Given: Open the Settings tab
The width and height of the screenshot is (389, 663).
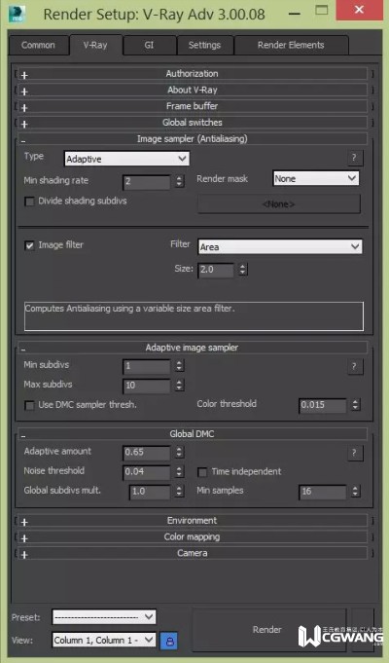Looking at the screenshot, I should pos(204,45).
